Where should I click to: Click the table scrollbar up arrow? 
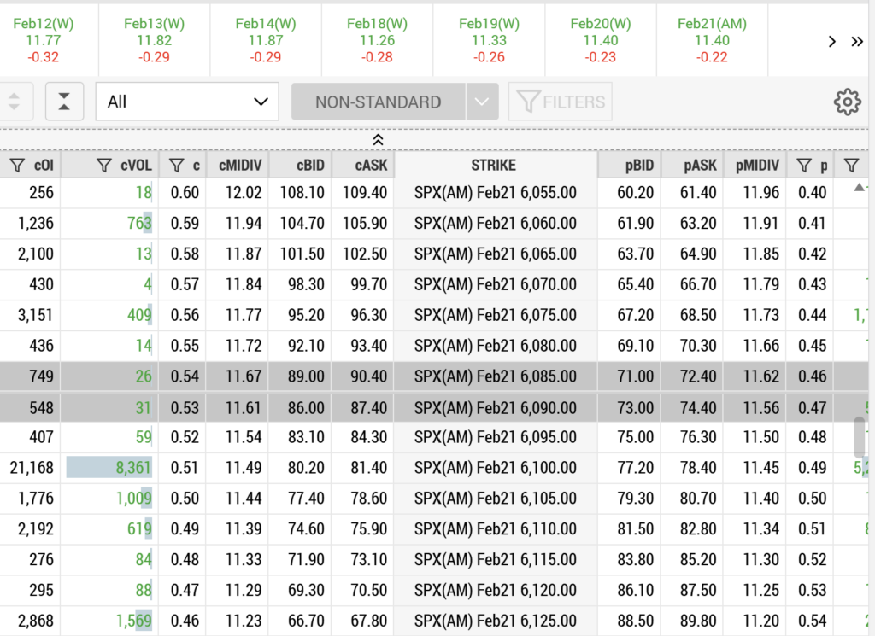coord(860,187)
